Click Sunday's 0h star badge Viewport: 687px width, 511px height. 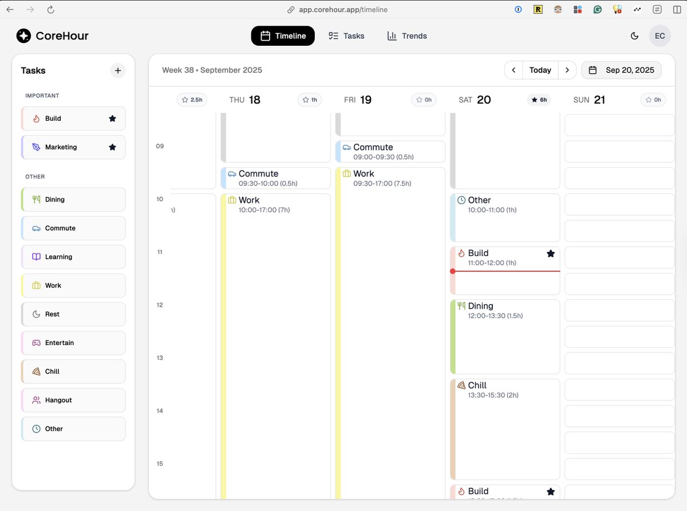(x=653, y=100)
